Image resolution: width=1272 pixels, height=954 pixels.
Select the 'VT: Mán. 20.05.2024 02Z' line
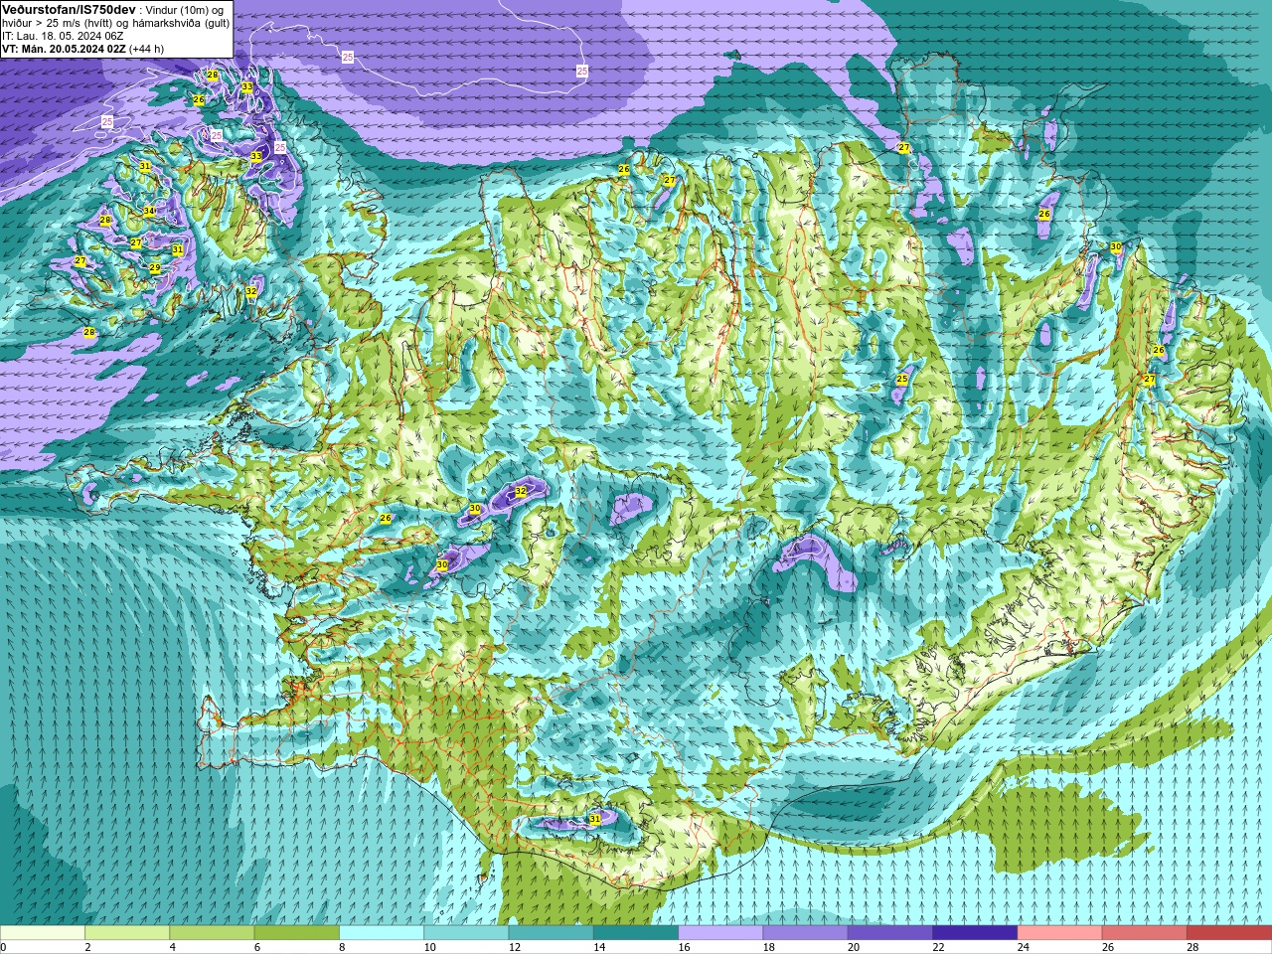tap(64, 49)
